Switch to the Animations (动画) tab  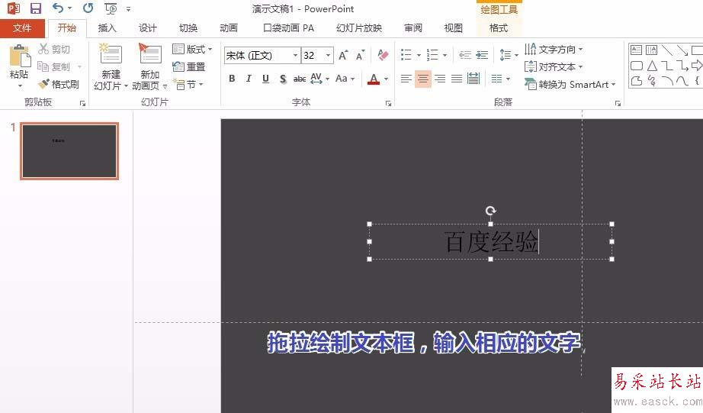click(x=228, y=28)
